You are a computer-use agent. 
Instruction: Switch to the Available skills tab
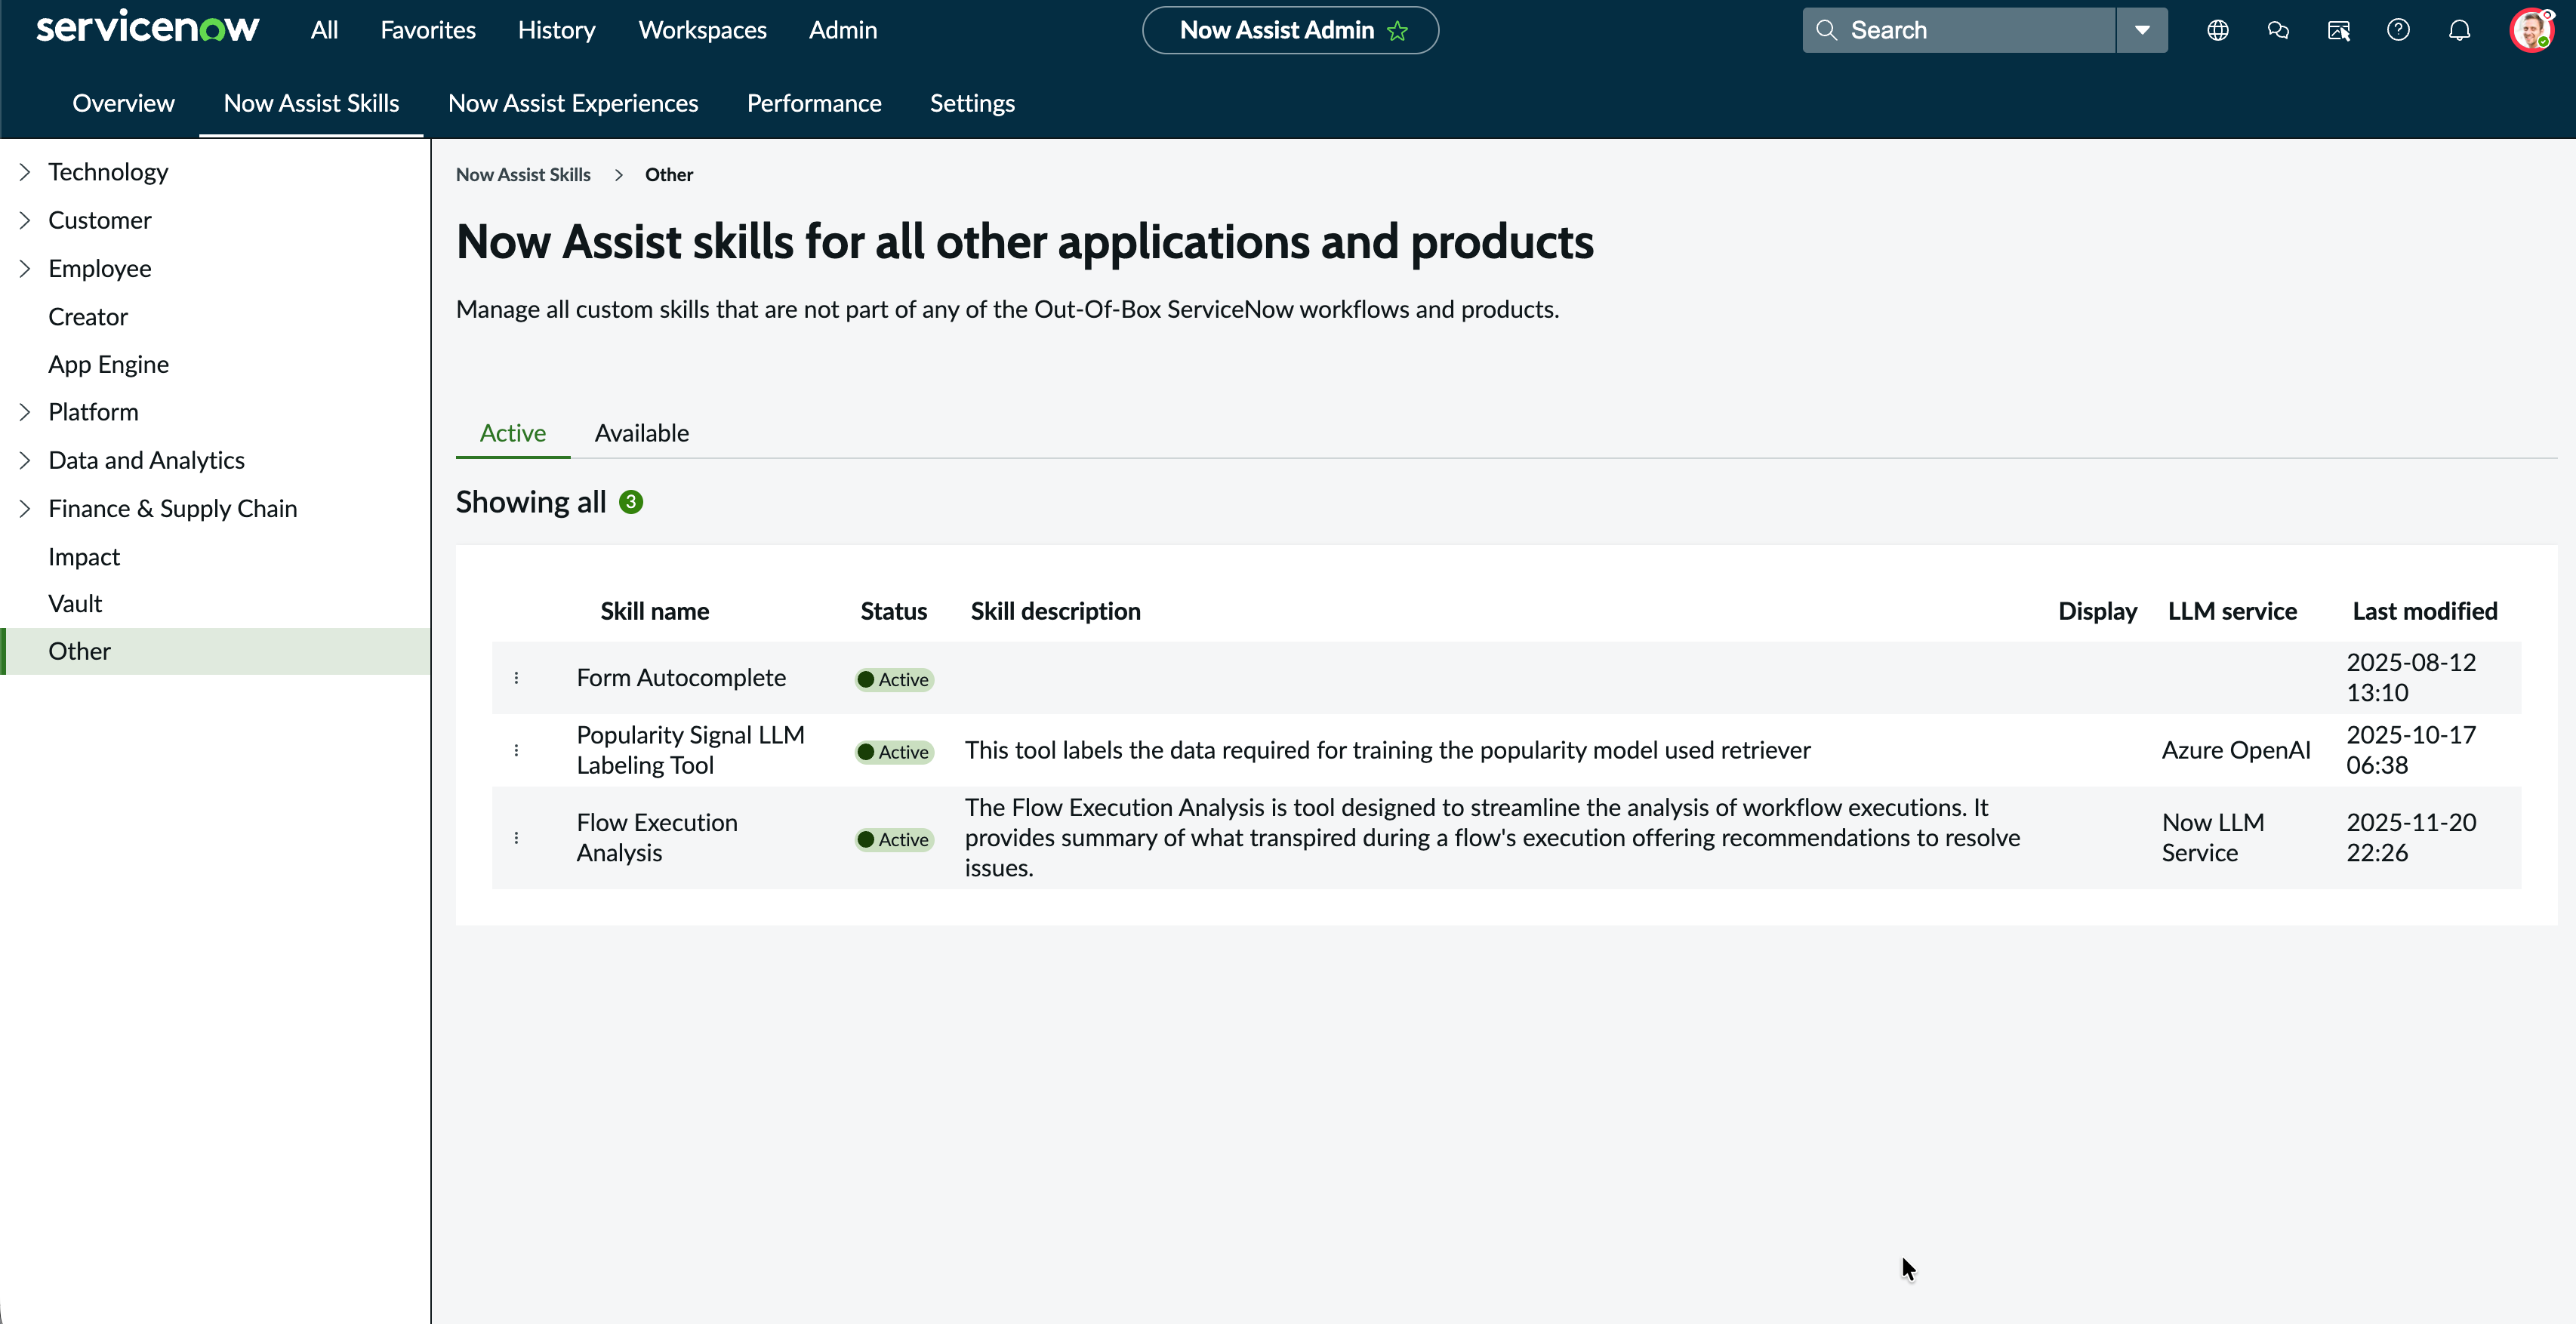(x=642, y=433)
